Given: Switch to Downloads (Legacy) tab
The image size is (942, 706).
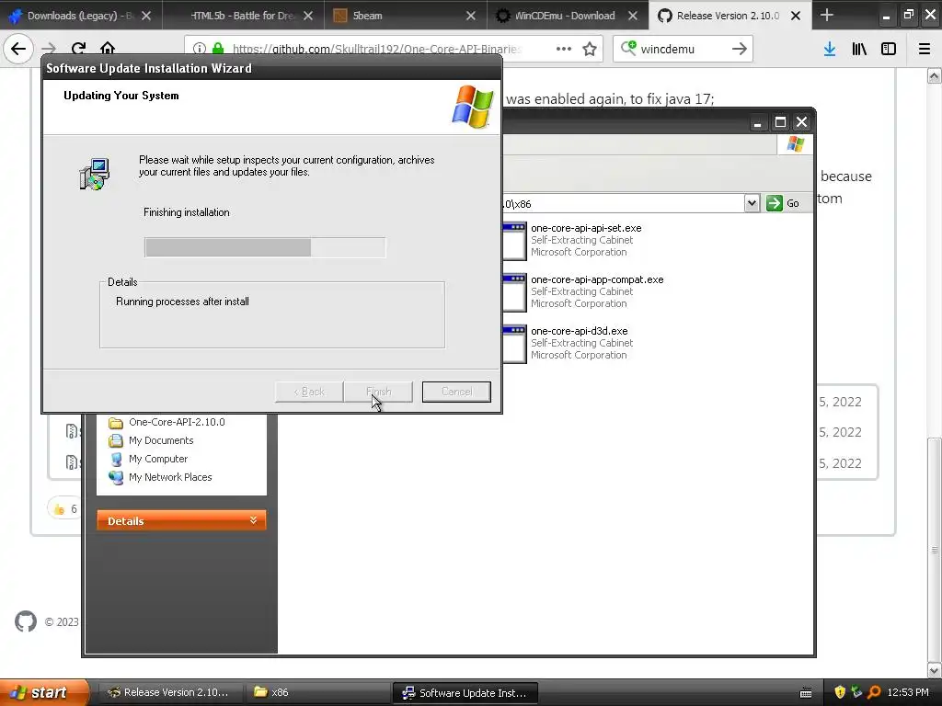Looking at the screenshot, I should (x=81, y=16).
